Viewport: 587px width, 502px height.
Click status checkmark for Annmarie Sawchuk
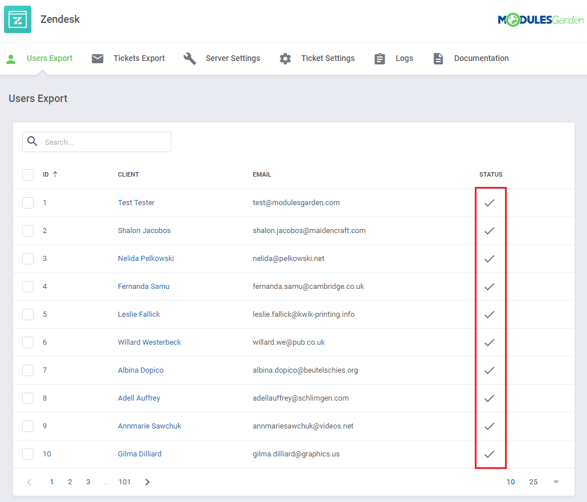click(x=489, y=426)
